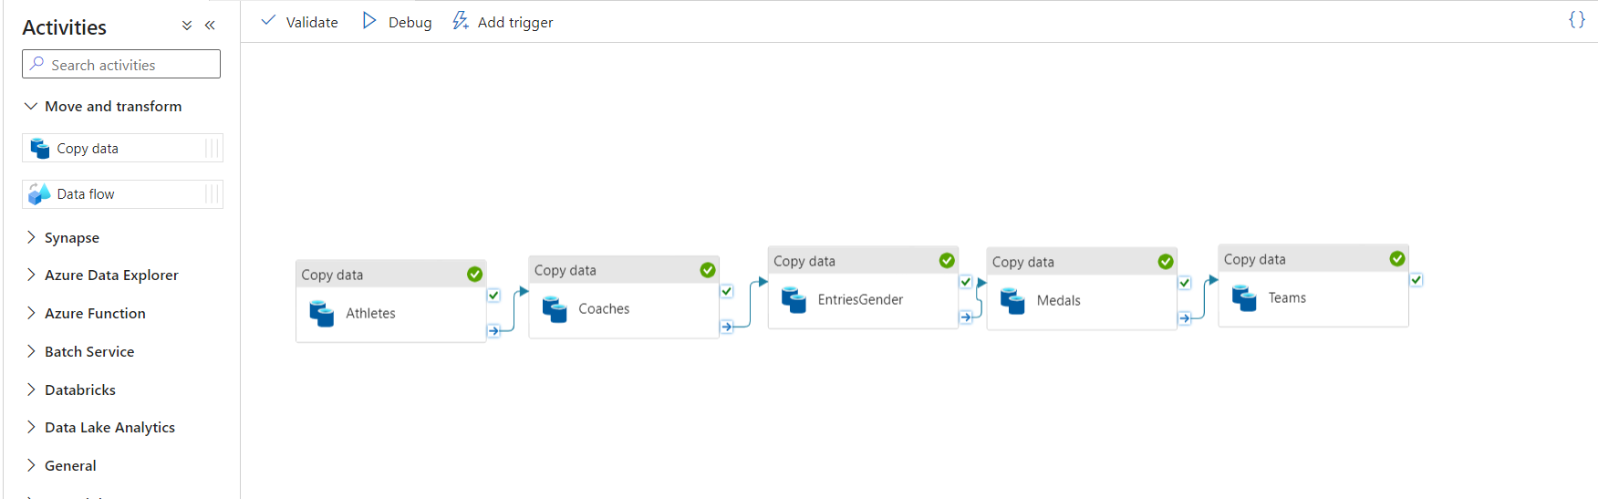
Task: Click the Validate checkmark icon
Action: (x=268, y=20)
